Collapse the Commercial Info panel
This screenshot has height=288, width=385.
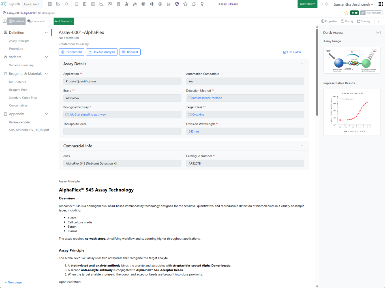click(x=302, y=146)
